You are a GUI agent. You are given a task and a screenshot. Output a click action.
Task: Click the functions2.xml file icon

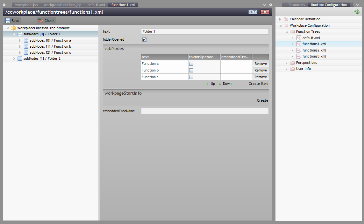click(298, 50)
